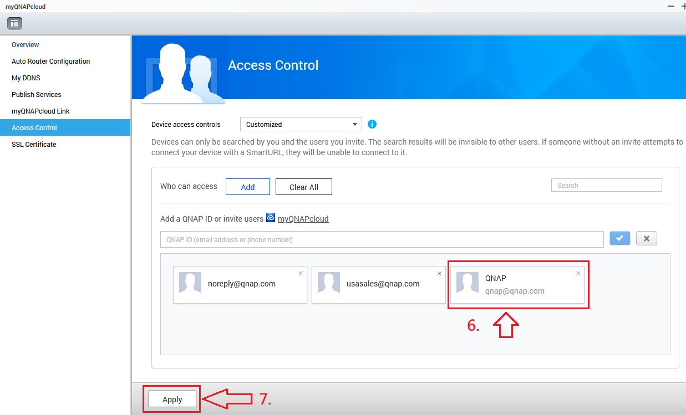Click the dropdown arrow beside Customized
The image size is (686, 415).
tap(355, 124)
